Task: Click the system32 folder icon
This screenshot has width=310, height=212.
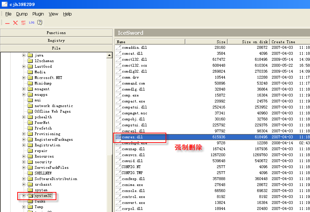Action: (x=30, y=196)
